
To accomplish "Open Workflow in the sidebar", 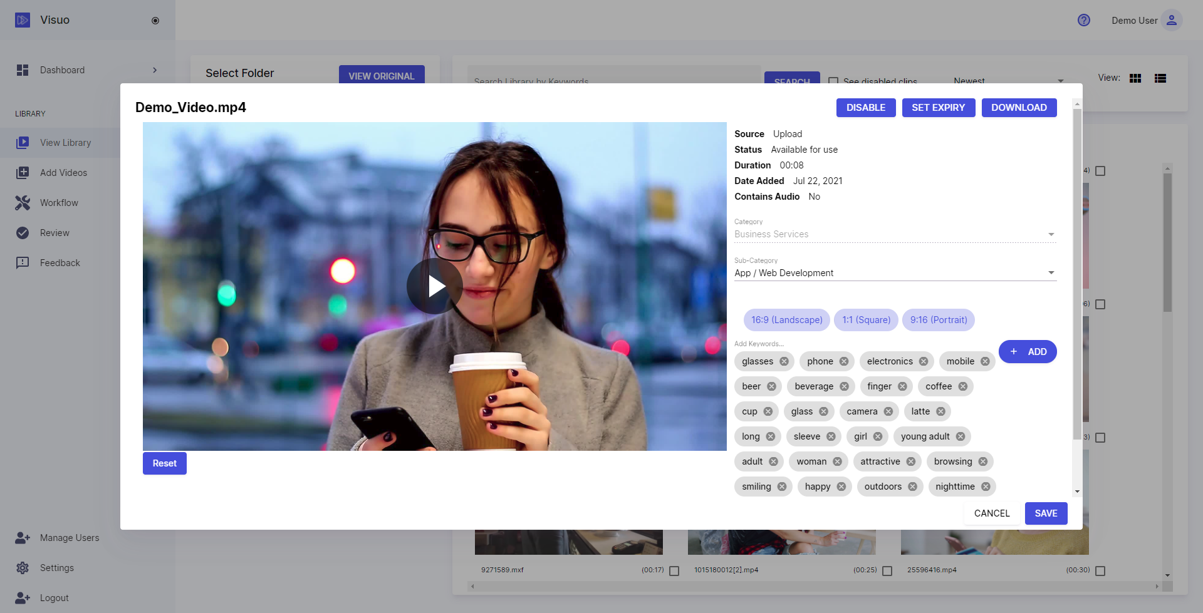I will coord(59,203).
